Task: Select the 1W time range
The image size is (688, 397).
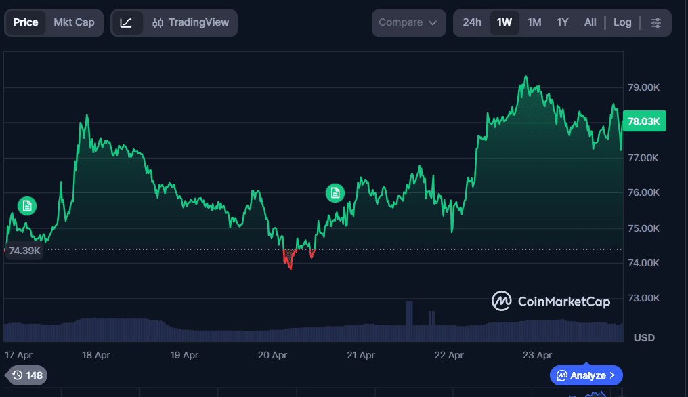Action: pos(504,23)
